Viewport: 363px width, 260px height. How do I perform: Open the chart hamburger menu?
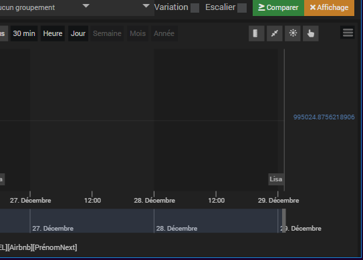click(348, 33)
